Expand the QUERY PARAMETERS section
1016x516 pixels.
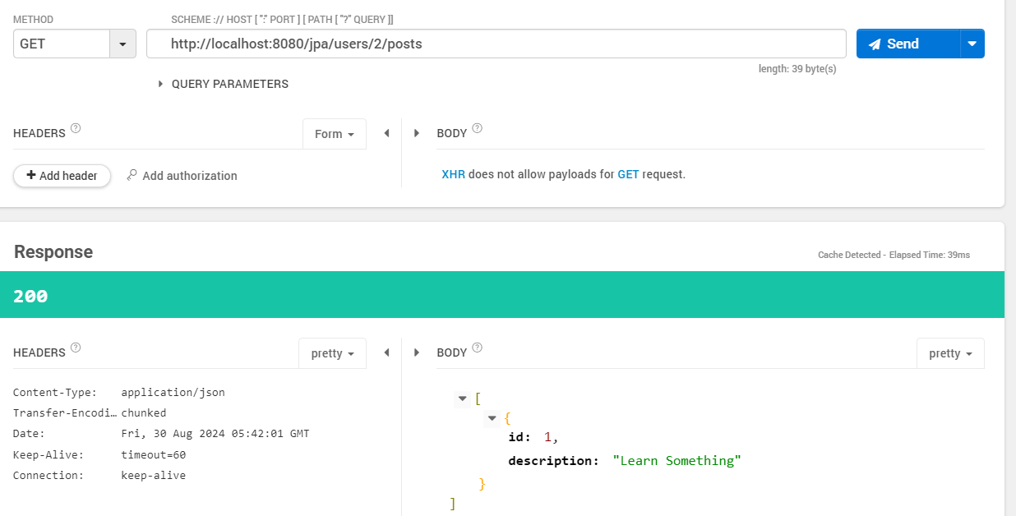(x=224, y=84)
